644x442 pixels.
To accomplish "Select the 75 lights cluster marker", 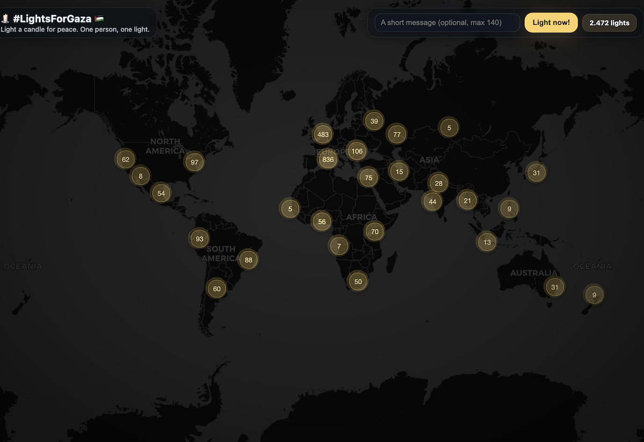I will pos(368,178).
